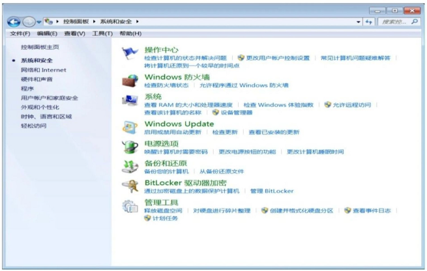Click 管理 BitLocker link
This screenshot has width=427, height=271.
pos(272,191)
